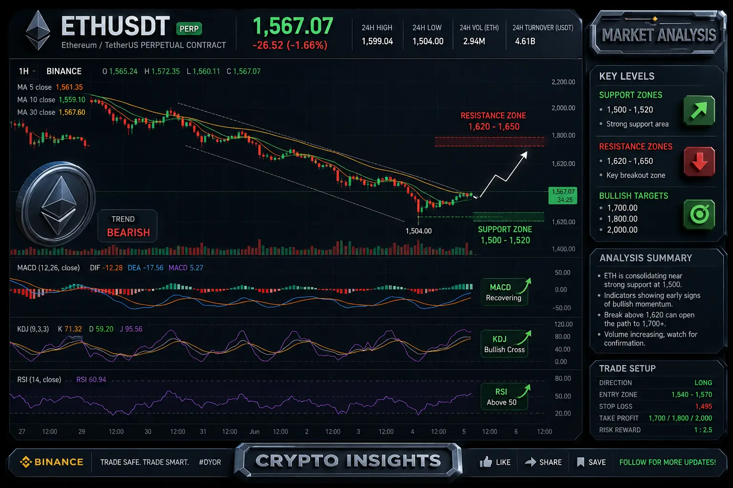Click the KDJ (9,3,3) indicator label
Image resolution: width=733 pixels, height=488 pixels.
coord(33,329)
